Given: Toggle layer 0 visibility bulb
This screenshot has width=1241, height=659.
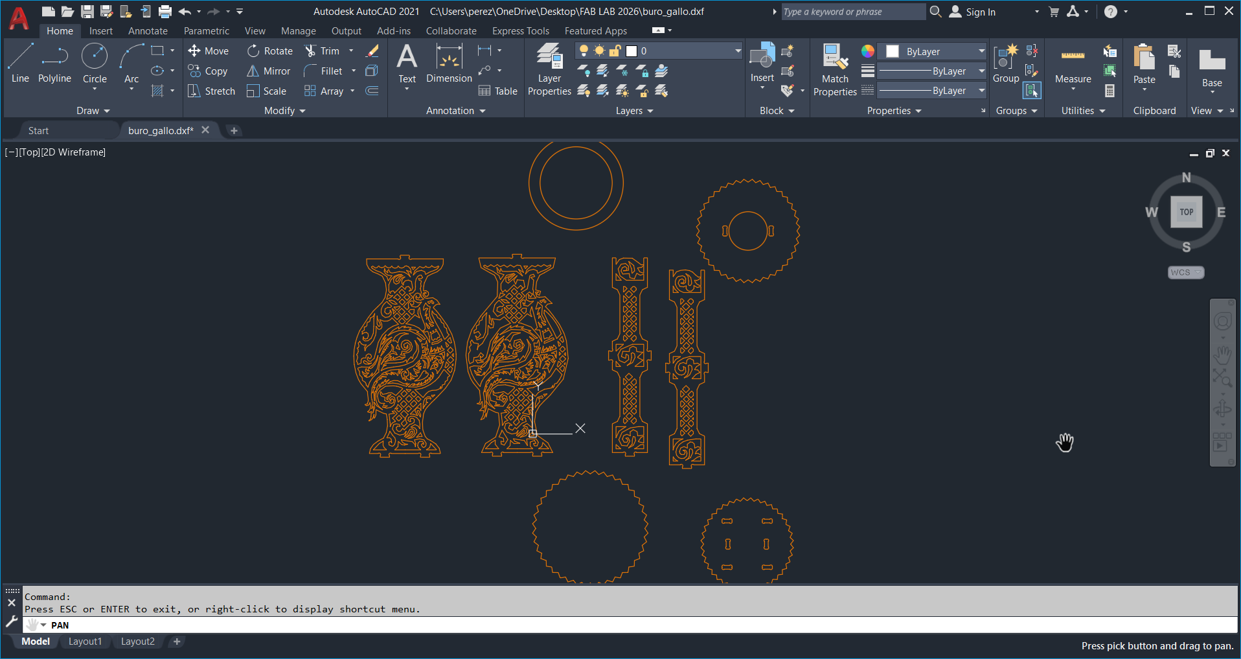Looking at the screenshot, I should pos(584,50).
